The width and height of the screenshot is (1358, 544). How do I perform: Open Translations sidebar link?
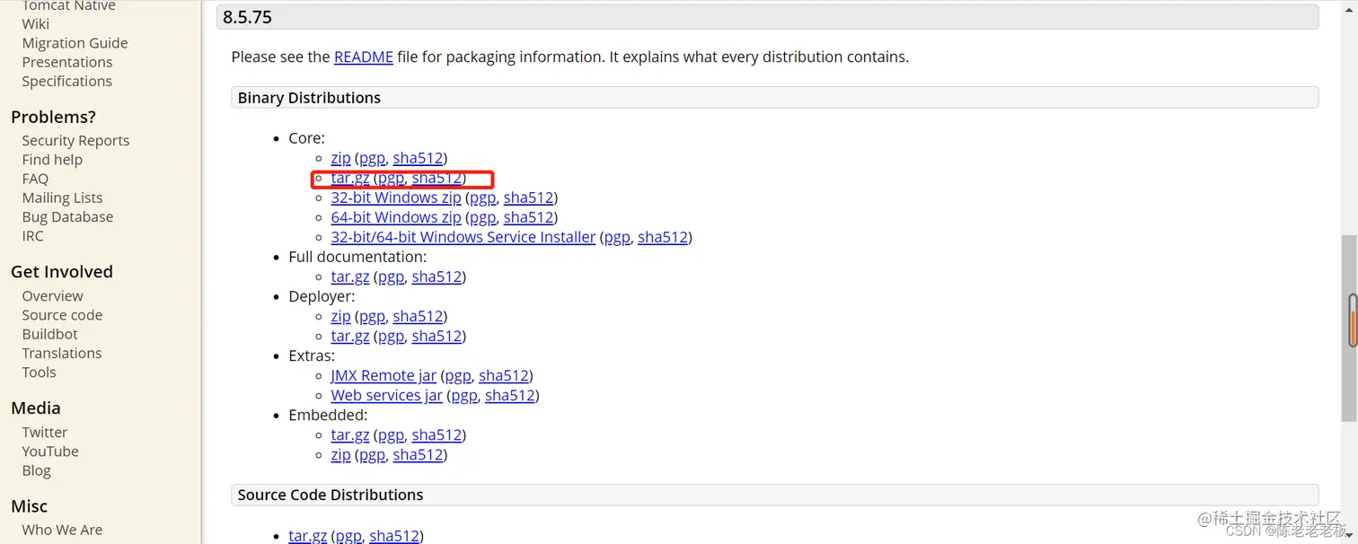point(62,353)
